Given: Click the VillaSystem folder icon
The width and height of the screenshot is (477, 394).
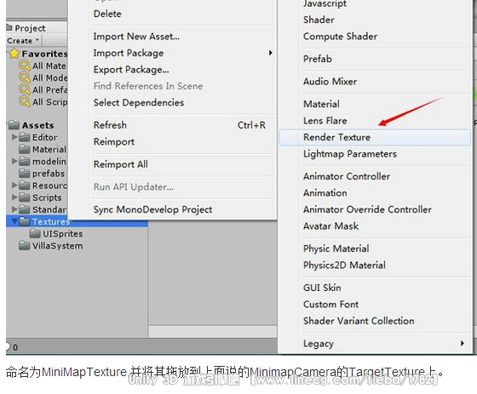Looking at the screenshot, I should click(25, 245).
